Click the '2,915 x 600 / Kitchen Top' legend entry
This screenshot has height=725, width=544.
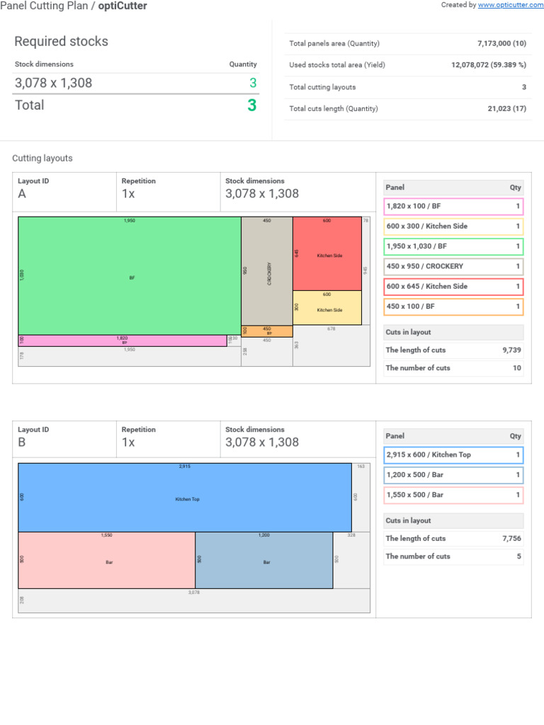coord(453,455)
